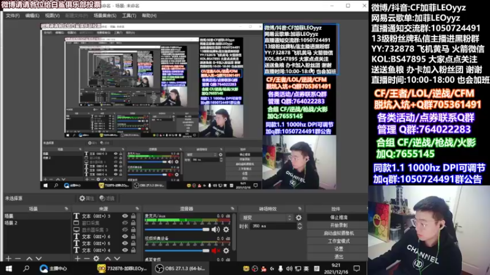Pop out the 转场特效 dock panel
Screen dimensions: 490x275
coord(300,208)
